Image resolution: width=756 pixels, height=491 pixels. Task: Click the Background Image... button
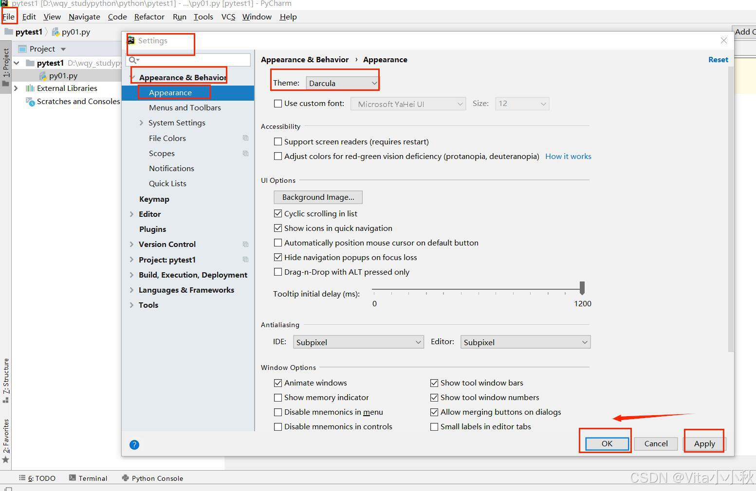(x=318, y=197)
